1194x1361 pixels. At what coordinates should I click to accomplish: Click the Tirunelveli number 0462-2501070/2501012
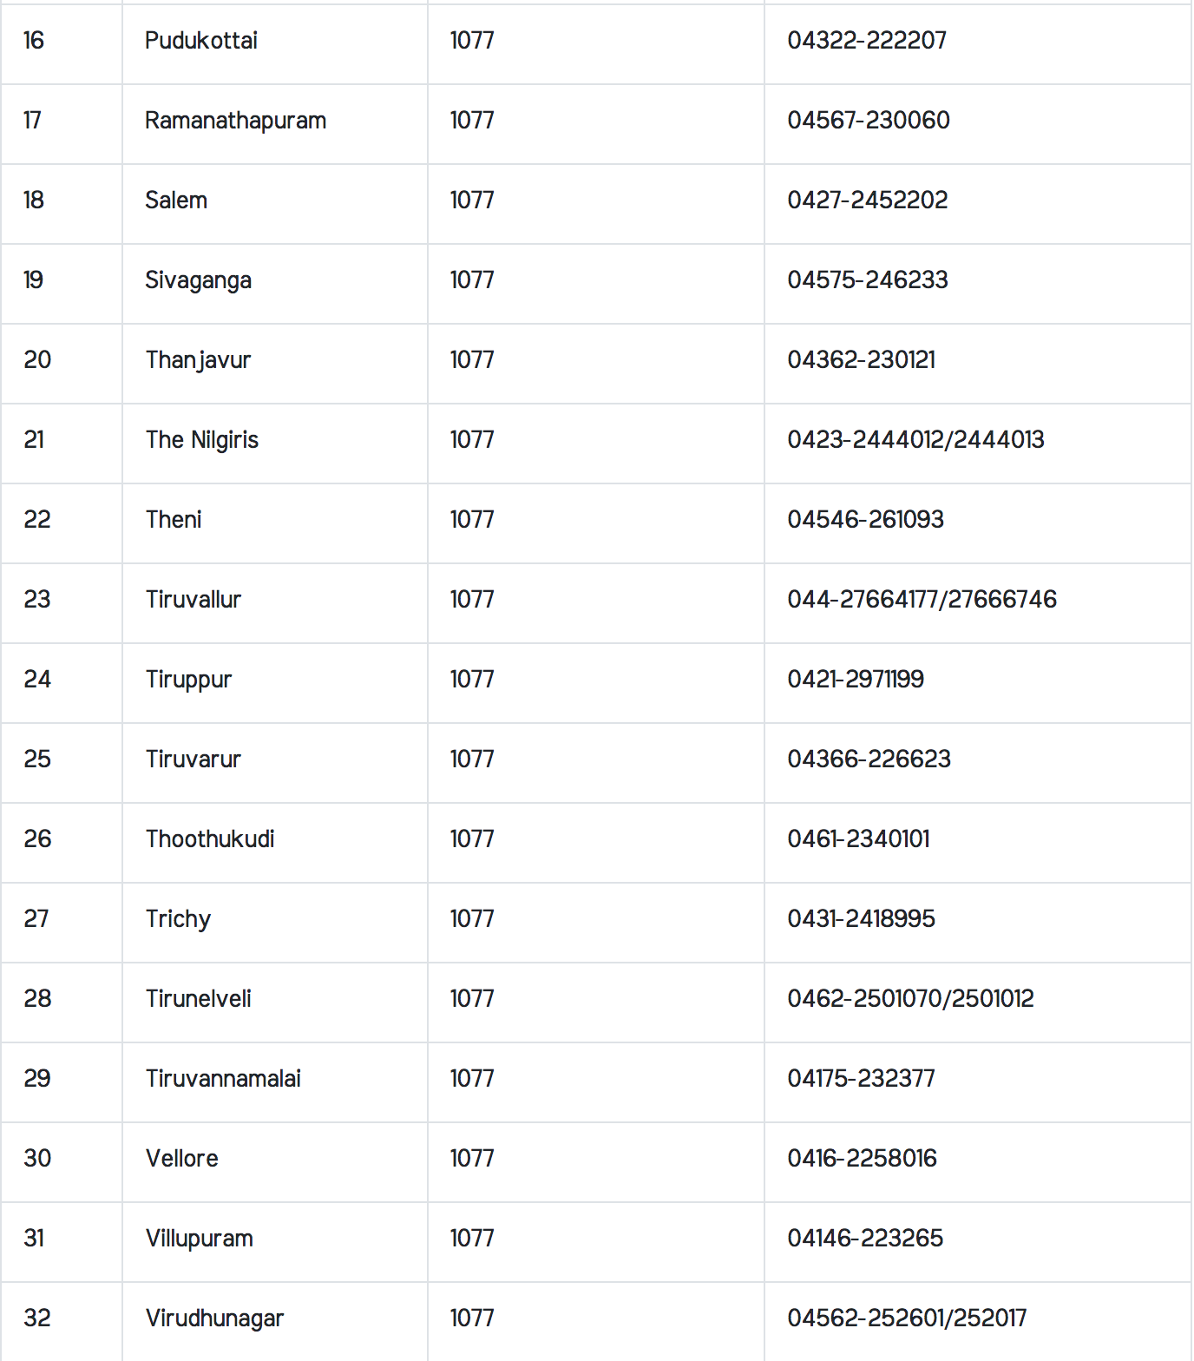pyautogui.click(x=910, y=999)
